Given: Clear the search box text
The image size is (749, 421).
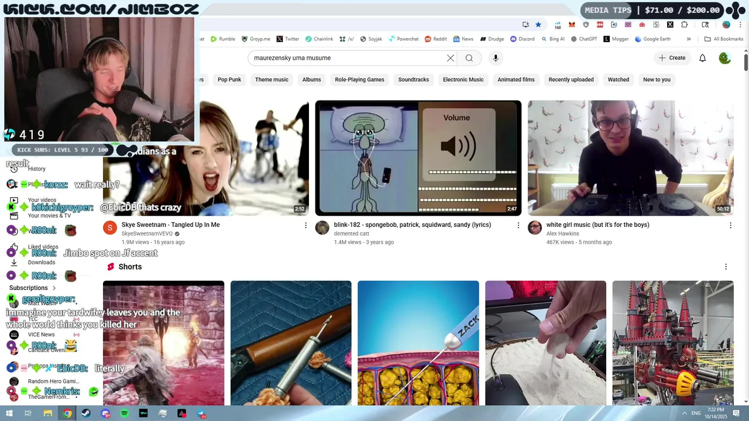Looking at the screenshot, I should click(451, 58).
